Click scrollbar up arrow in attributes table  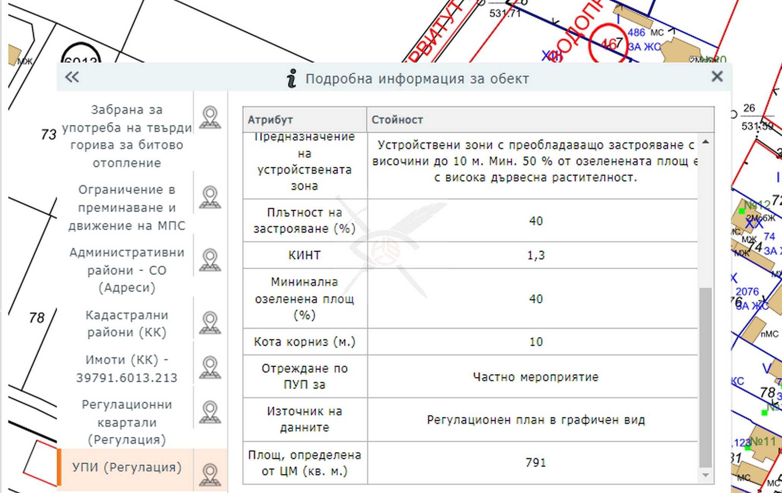click(705, 142)
